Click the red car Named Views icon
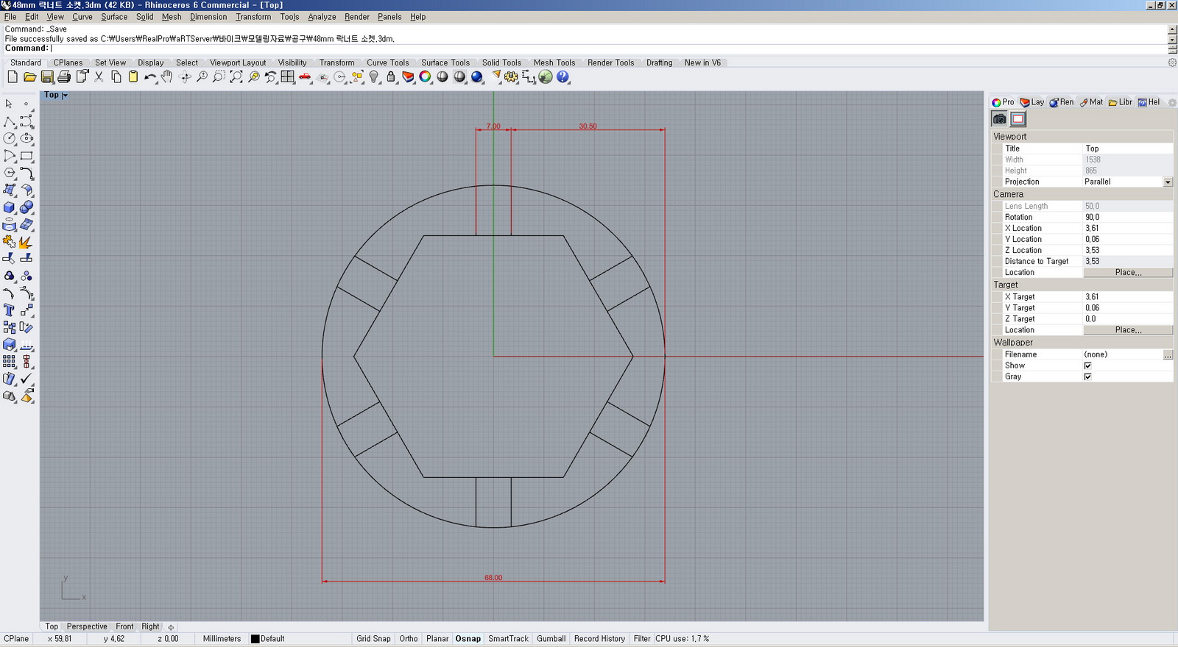 pos(305,77)
